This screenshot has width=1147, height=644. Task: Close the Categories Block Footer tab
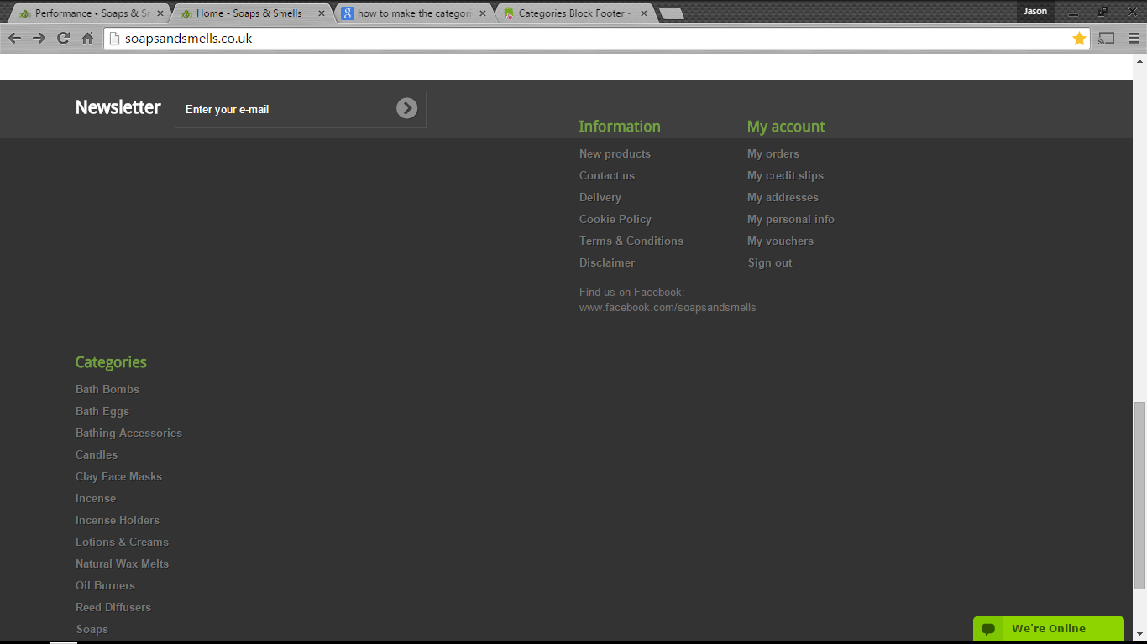point(643,13)
